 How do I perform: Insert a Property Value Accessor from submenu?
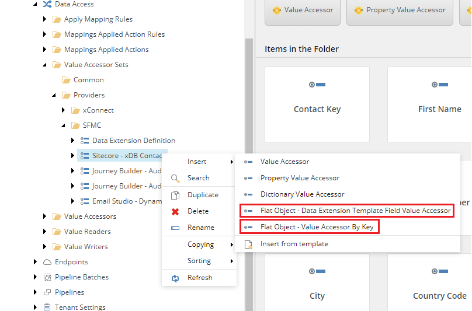click(x=348, y=178)
